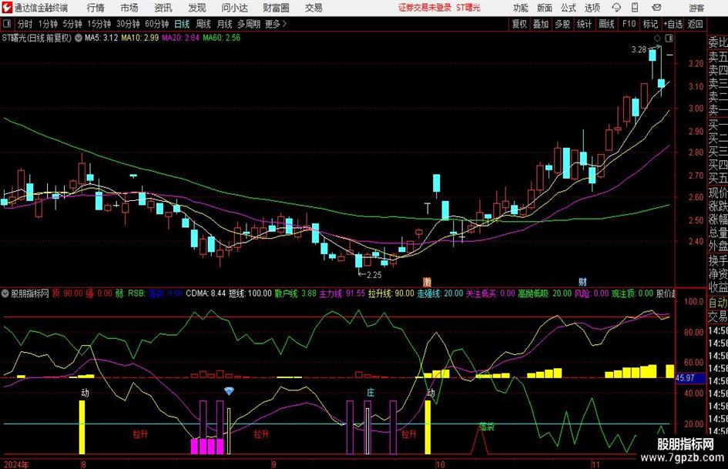
Task: Open the 市场 menu
Action: point(129,8)
